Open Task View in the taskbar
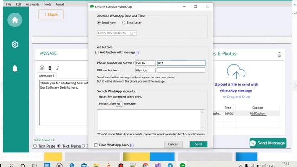The image size is (297, 167). click(x=34, y=165)
